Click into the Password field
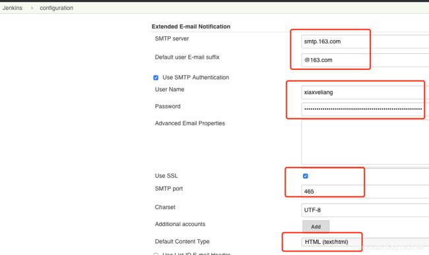Screen dimensions: 429x255 [x=365, y=109]
